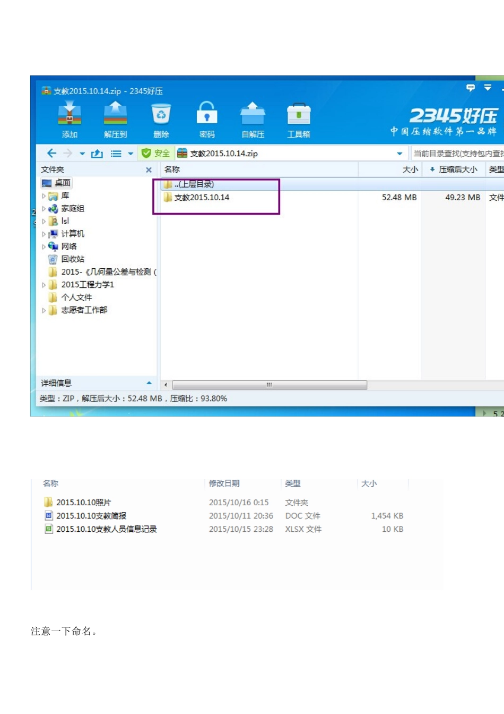Select 库 in the folder tree

coord(59,196)
